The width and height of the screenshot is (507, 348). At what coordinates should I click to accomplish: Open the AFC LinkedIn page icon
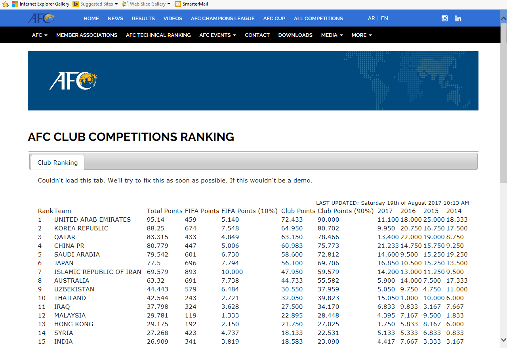(458, 18)
